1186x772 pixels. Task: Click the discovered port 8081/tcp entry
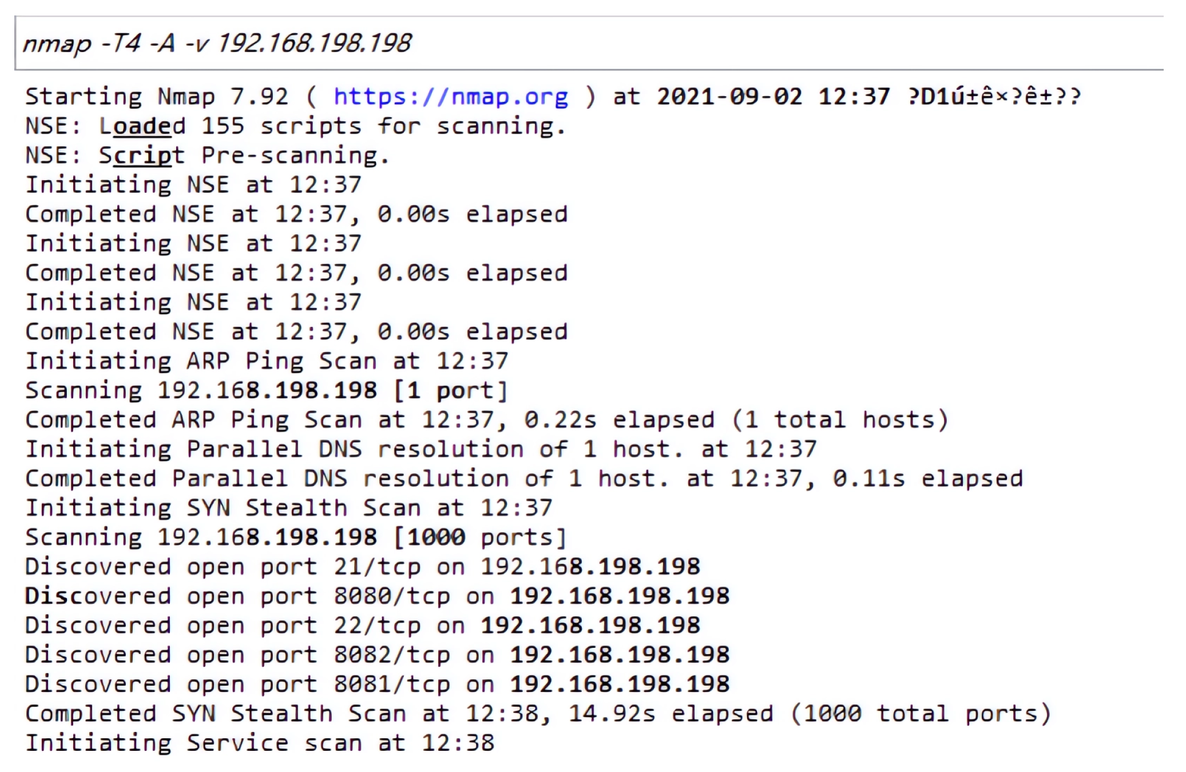pos(377,684)
